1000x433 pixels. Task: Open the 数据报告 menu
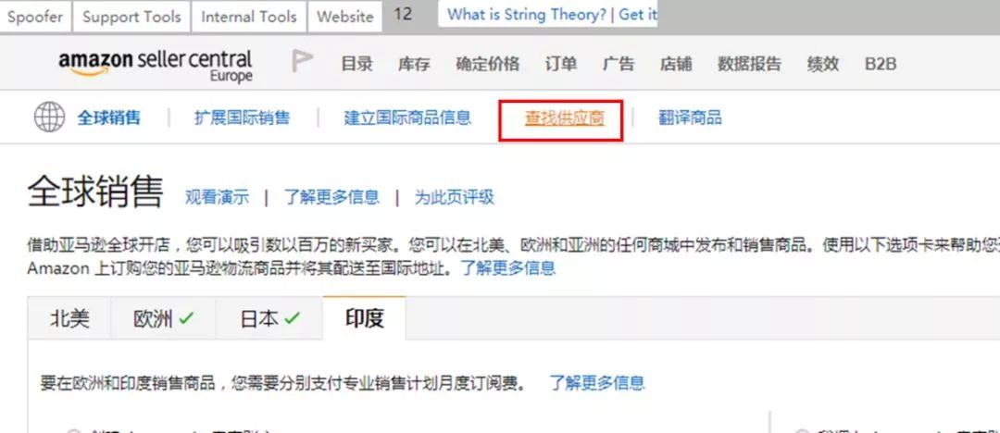[x=749, y=64]
